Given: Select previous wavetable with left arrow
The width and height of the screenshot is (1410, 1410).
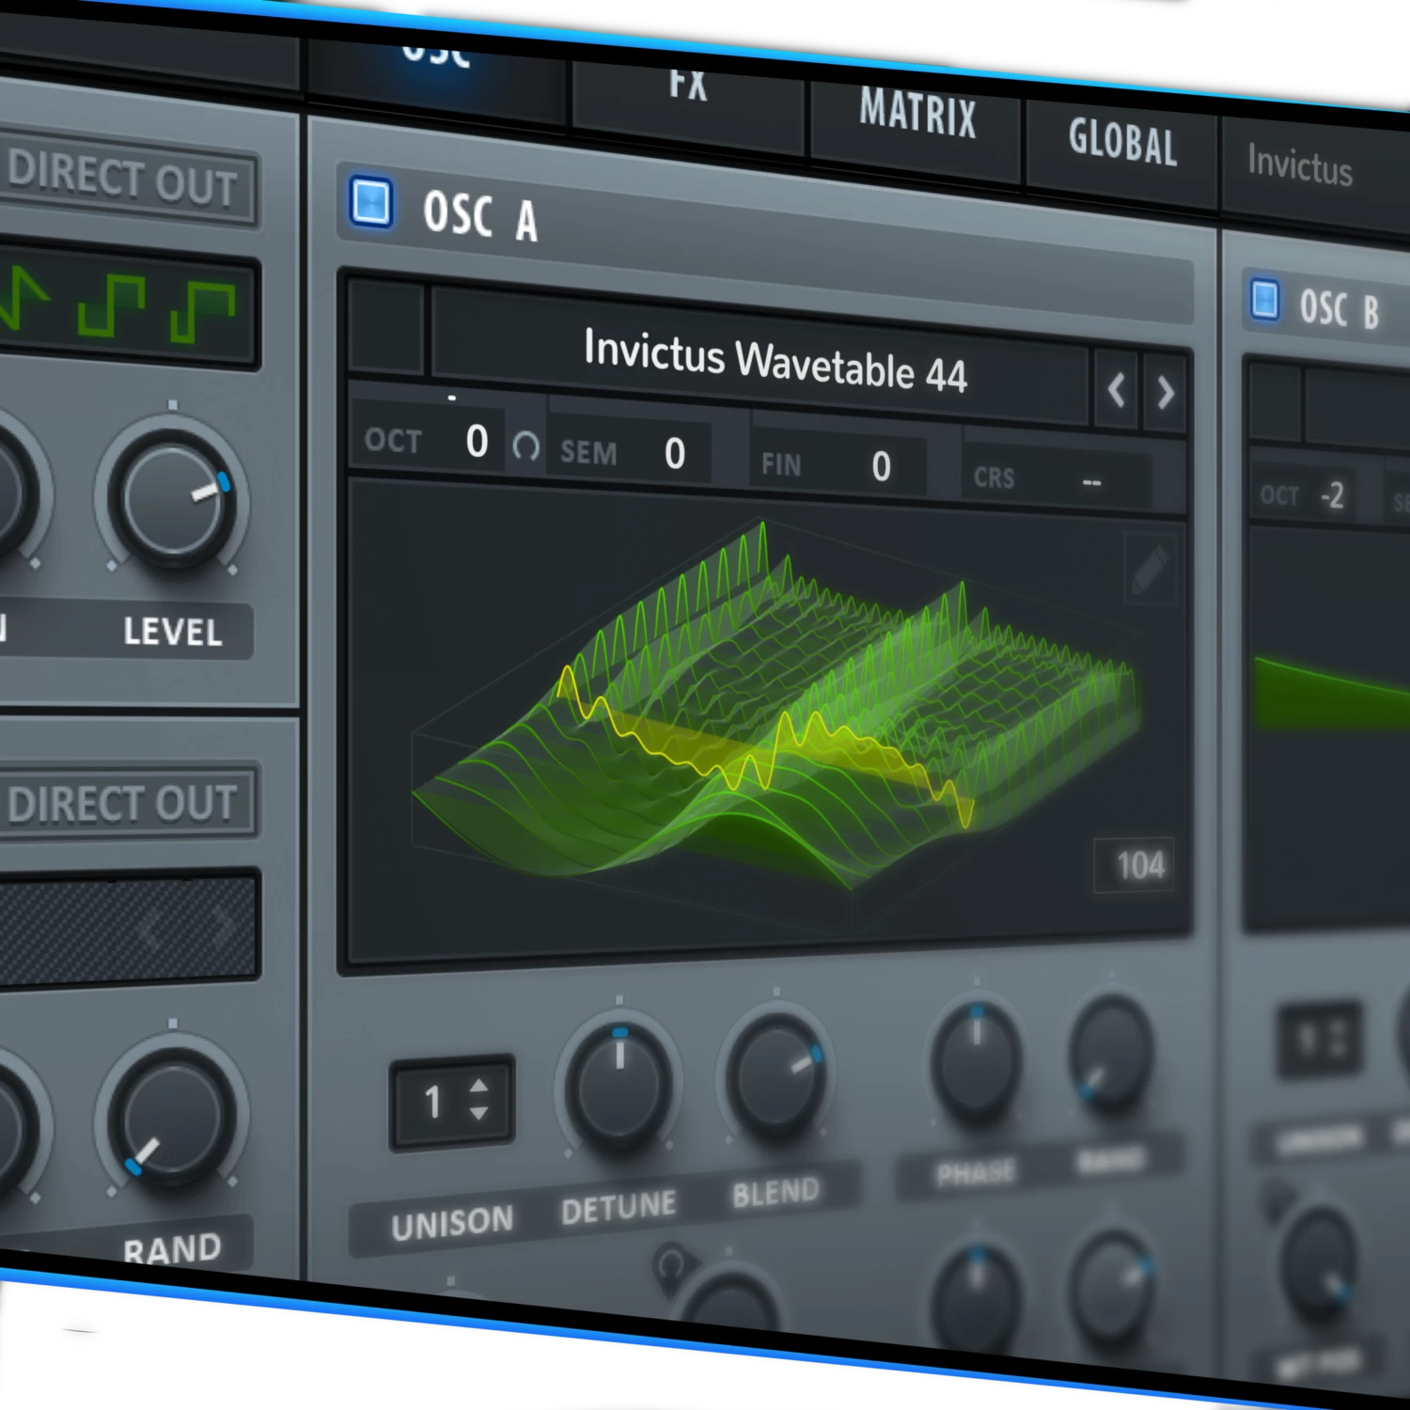Looking at the screenshot, I should pos(1116,389).
